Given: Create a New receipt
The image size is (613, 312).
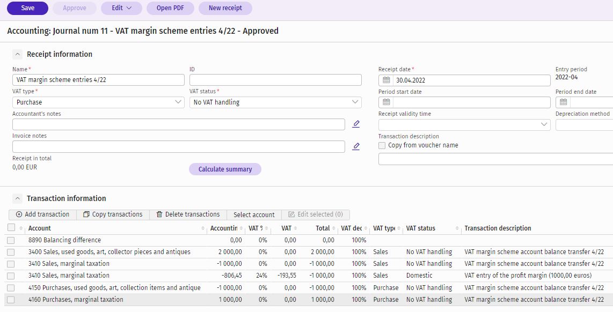Looking at the screenshot, I should click(x=225, y=8).
